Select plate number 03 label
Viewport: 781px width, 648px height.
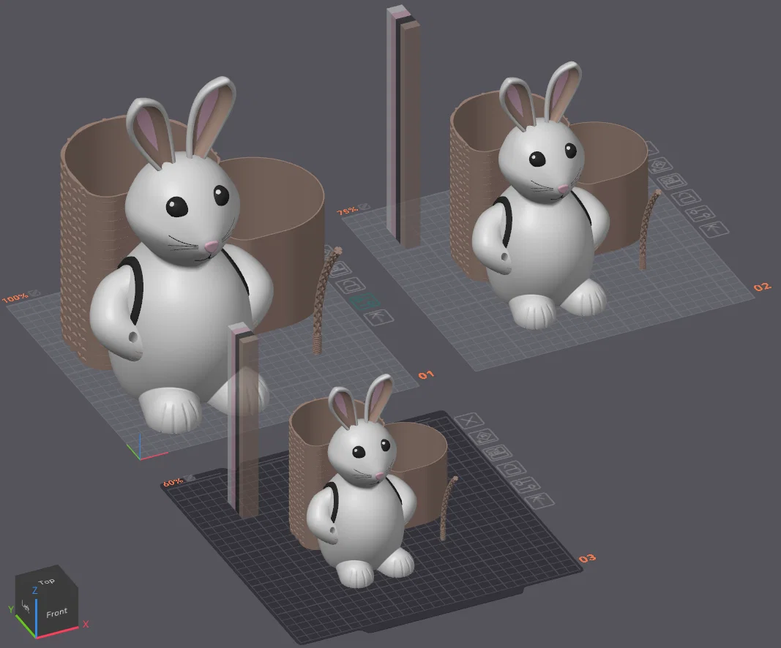tap(587, 559)
